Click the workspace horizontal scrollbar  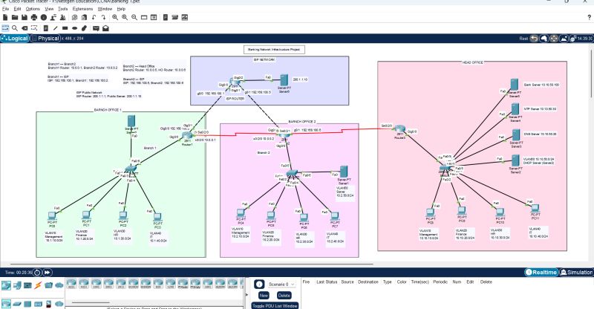point(192,264)
